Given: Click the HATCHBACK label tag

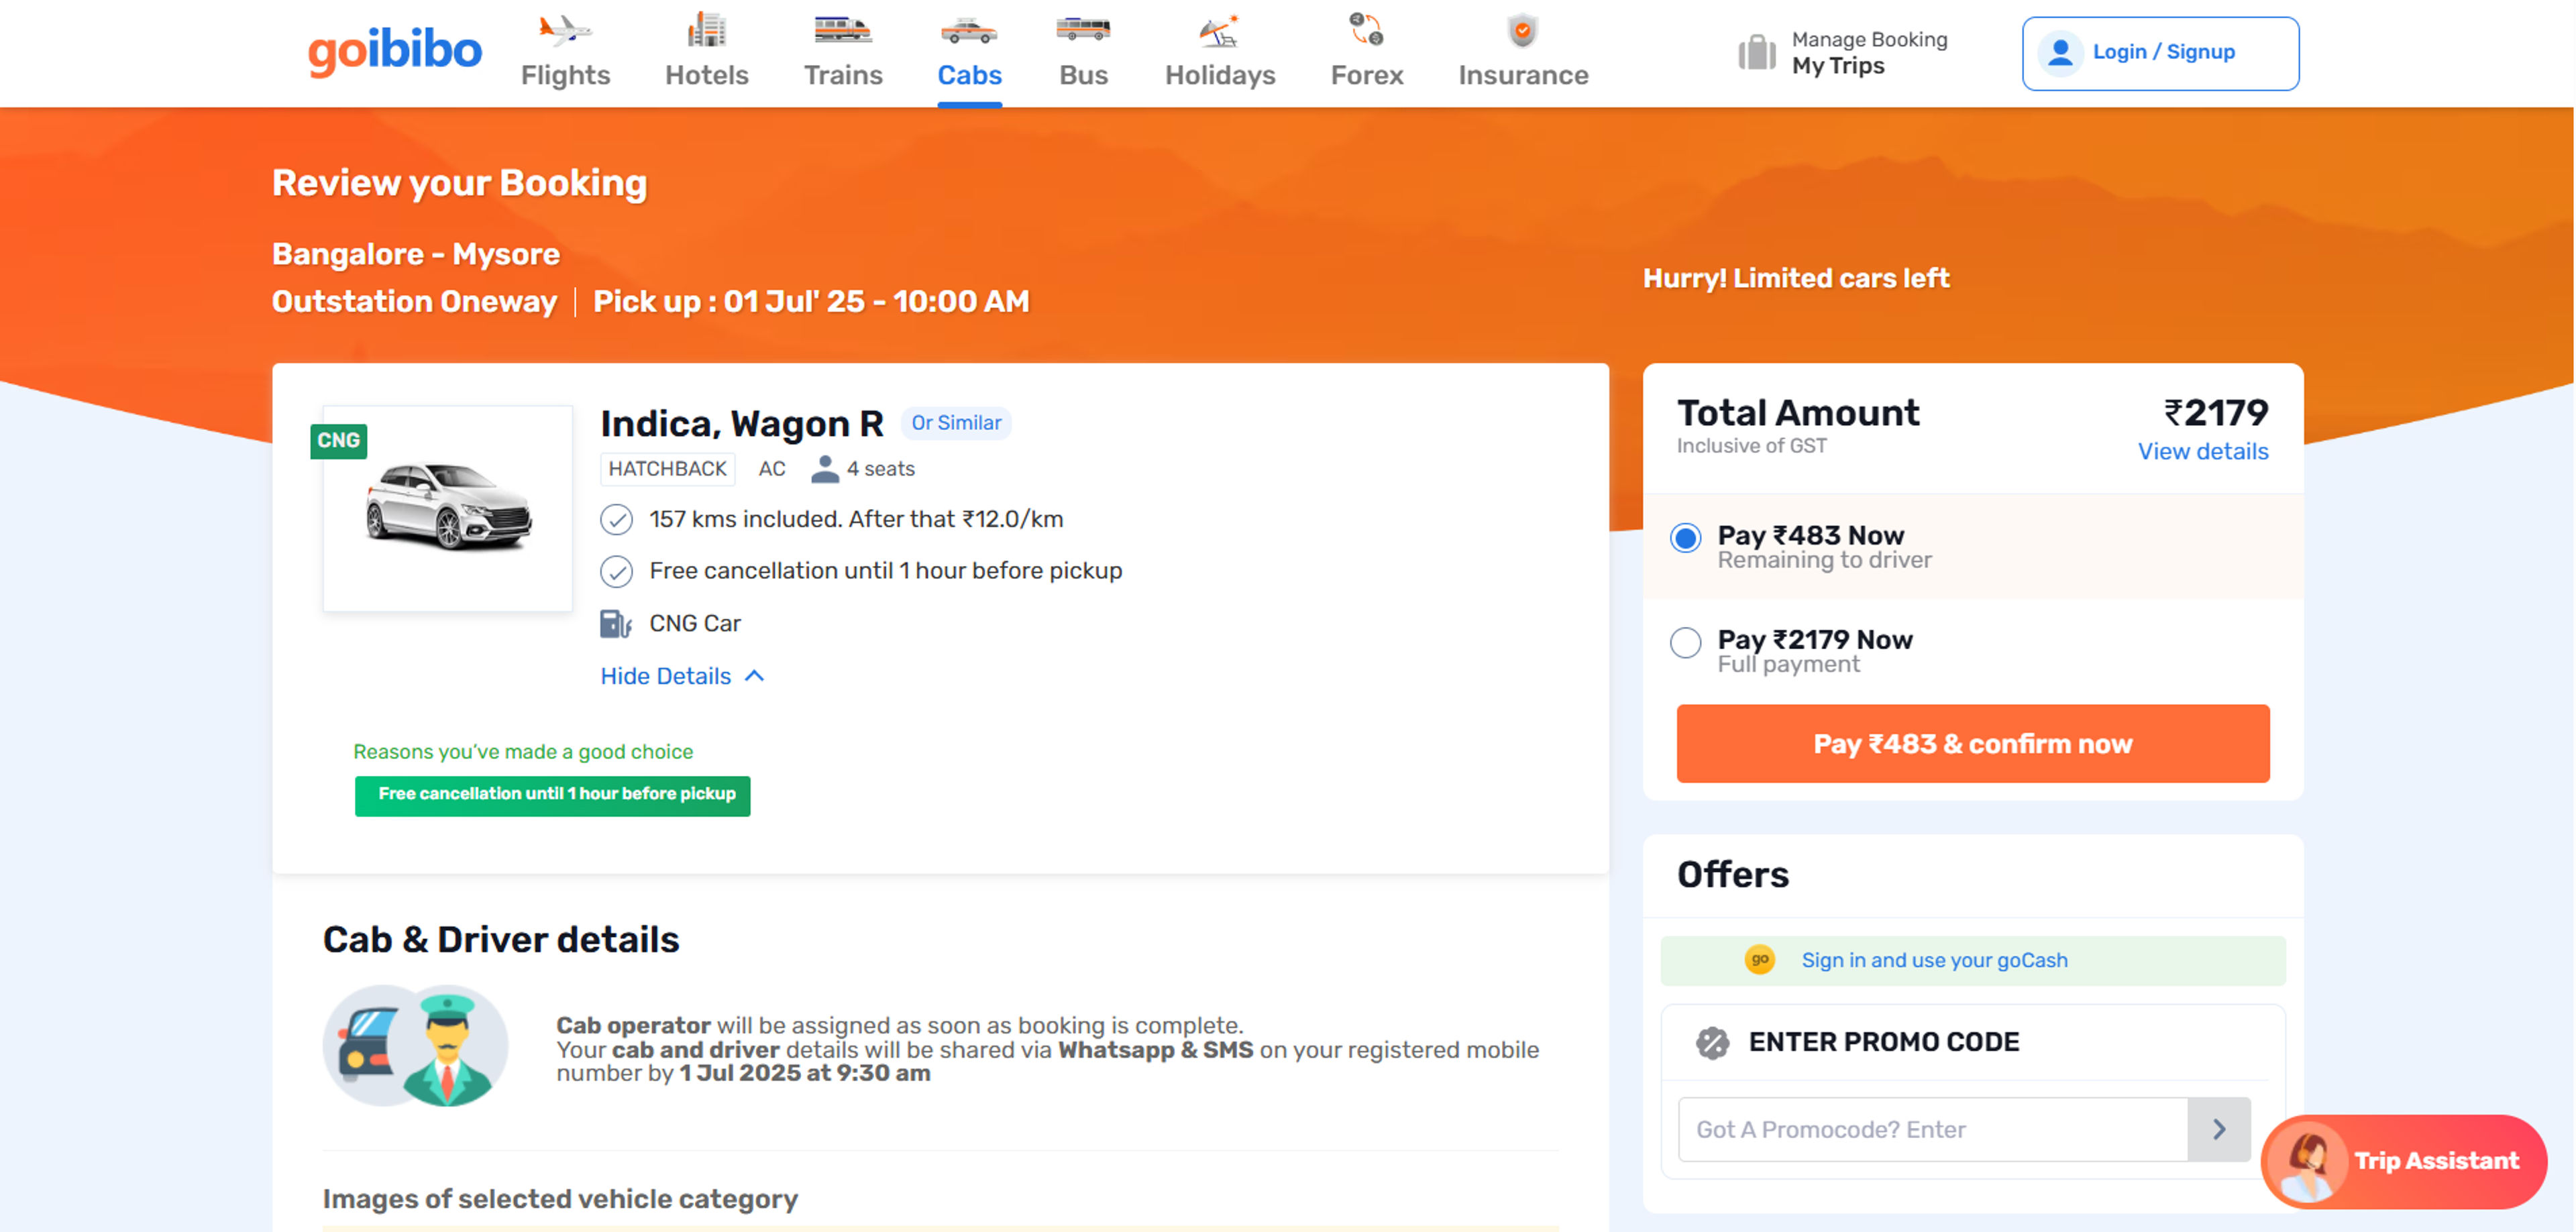Looking at the screenshot, I should pos(667,469).
